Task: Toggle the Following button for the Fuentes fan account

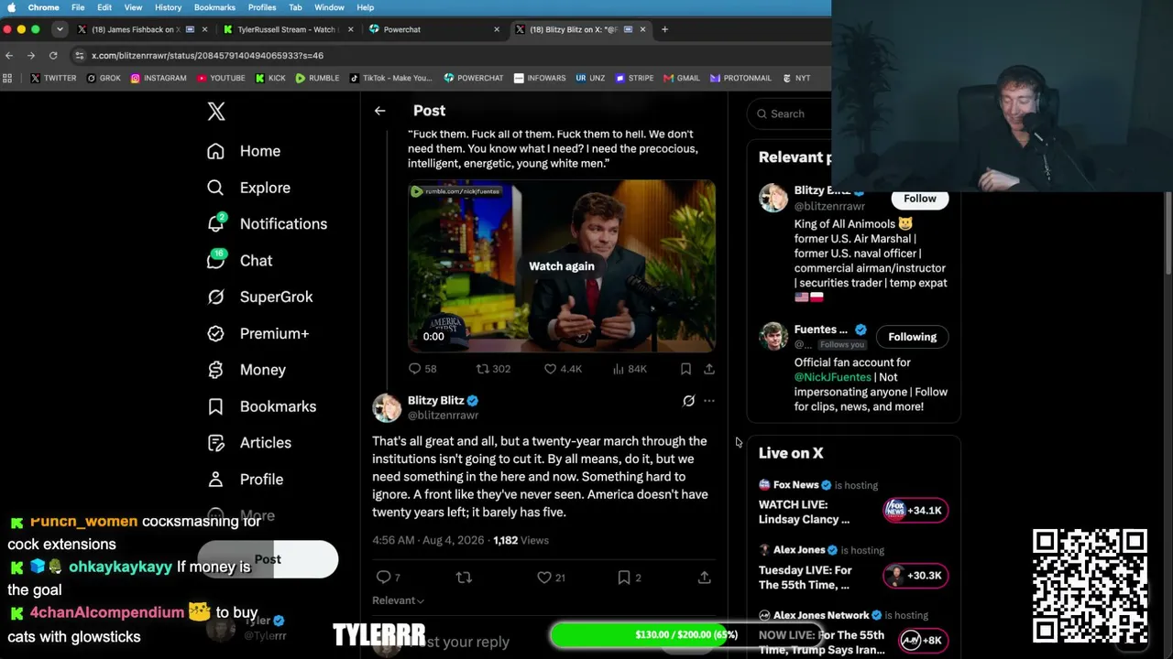Action: pos(912,337)
